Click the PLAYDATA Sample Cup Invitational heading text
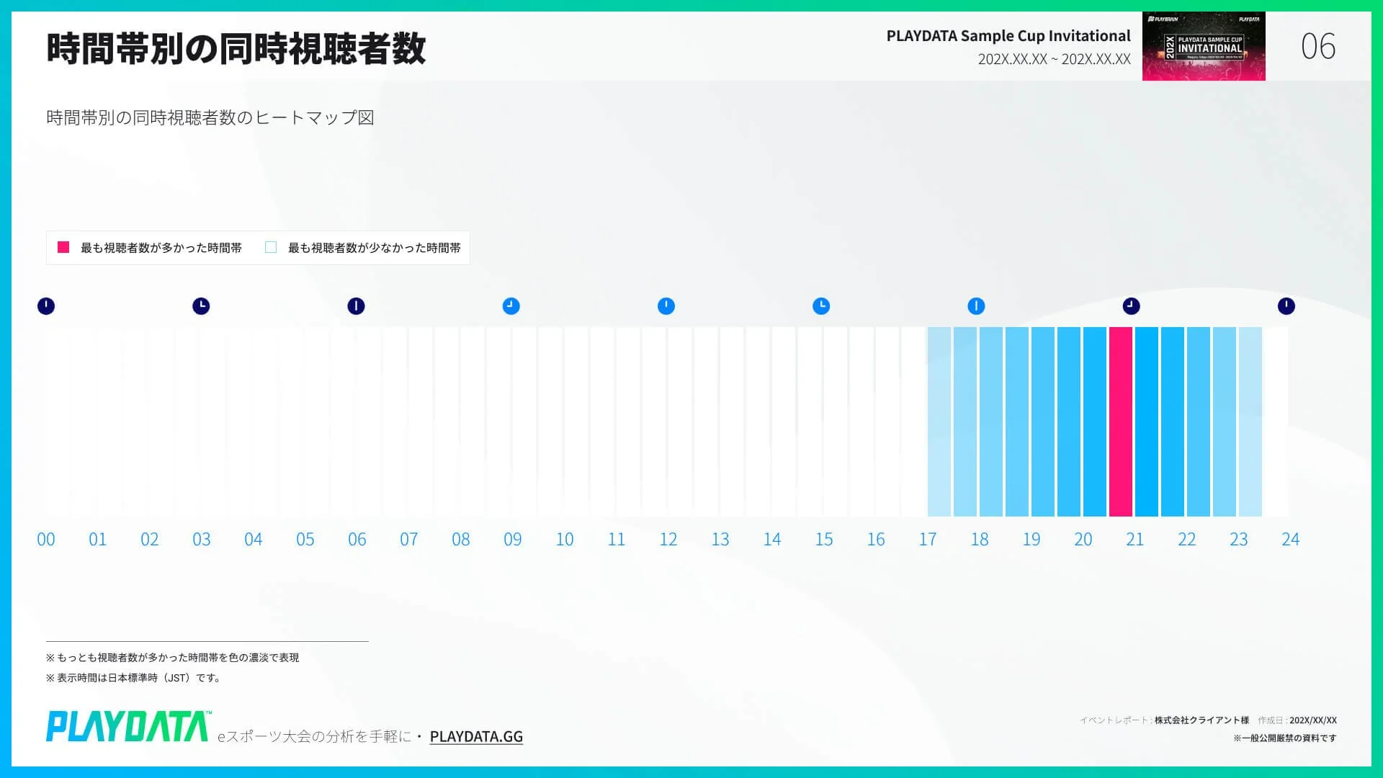The width and height of the screenshot is (1383, 778). coord(1008,36)
